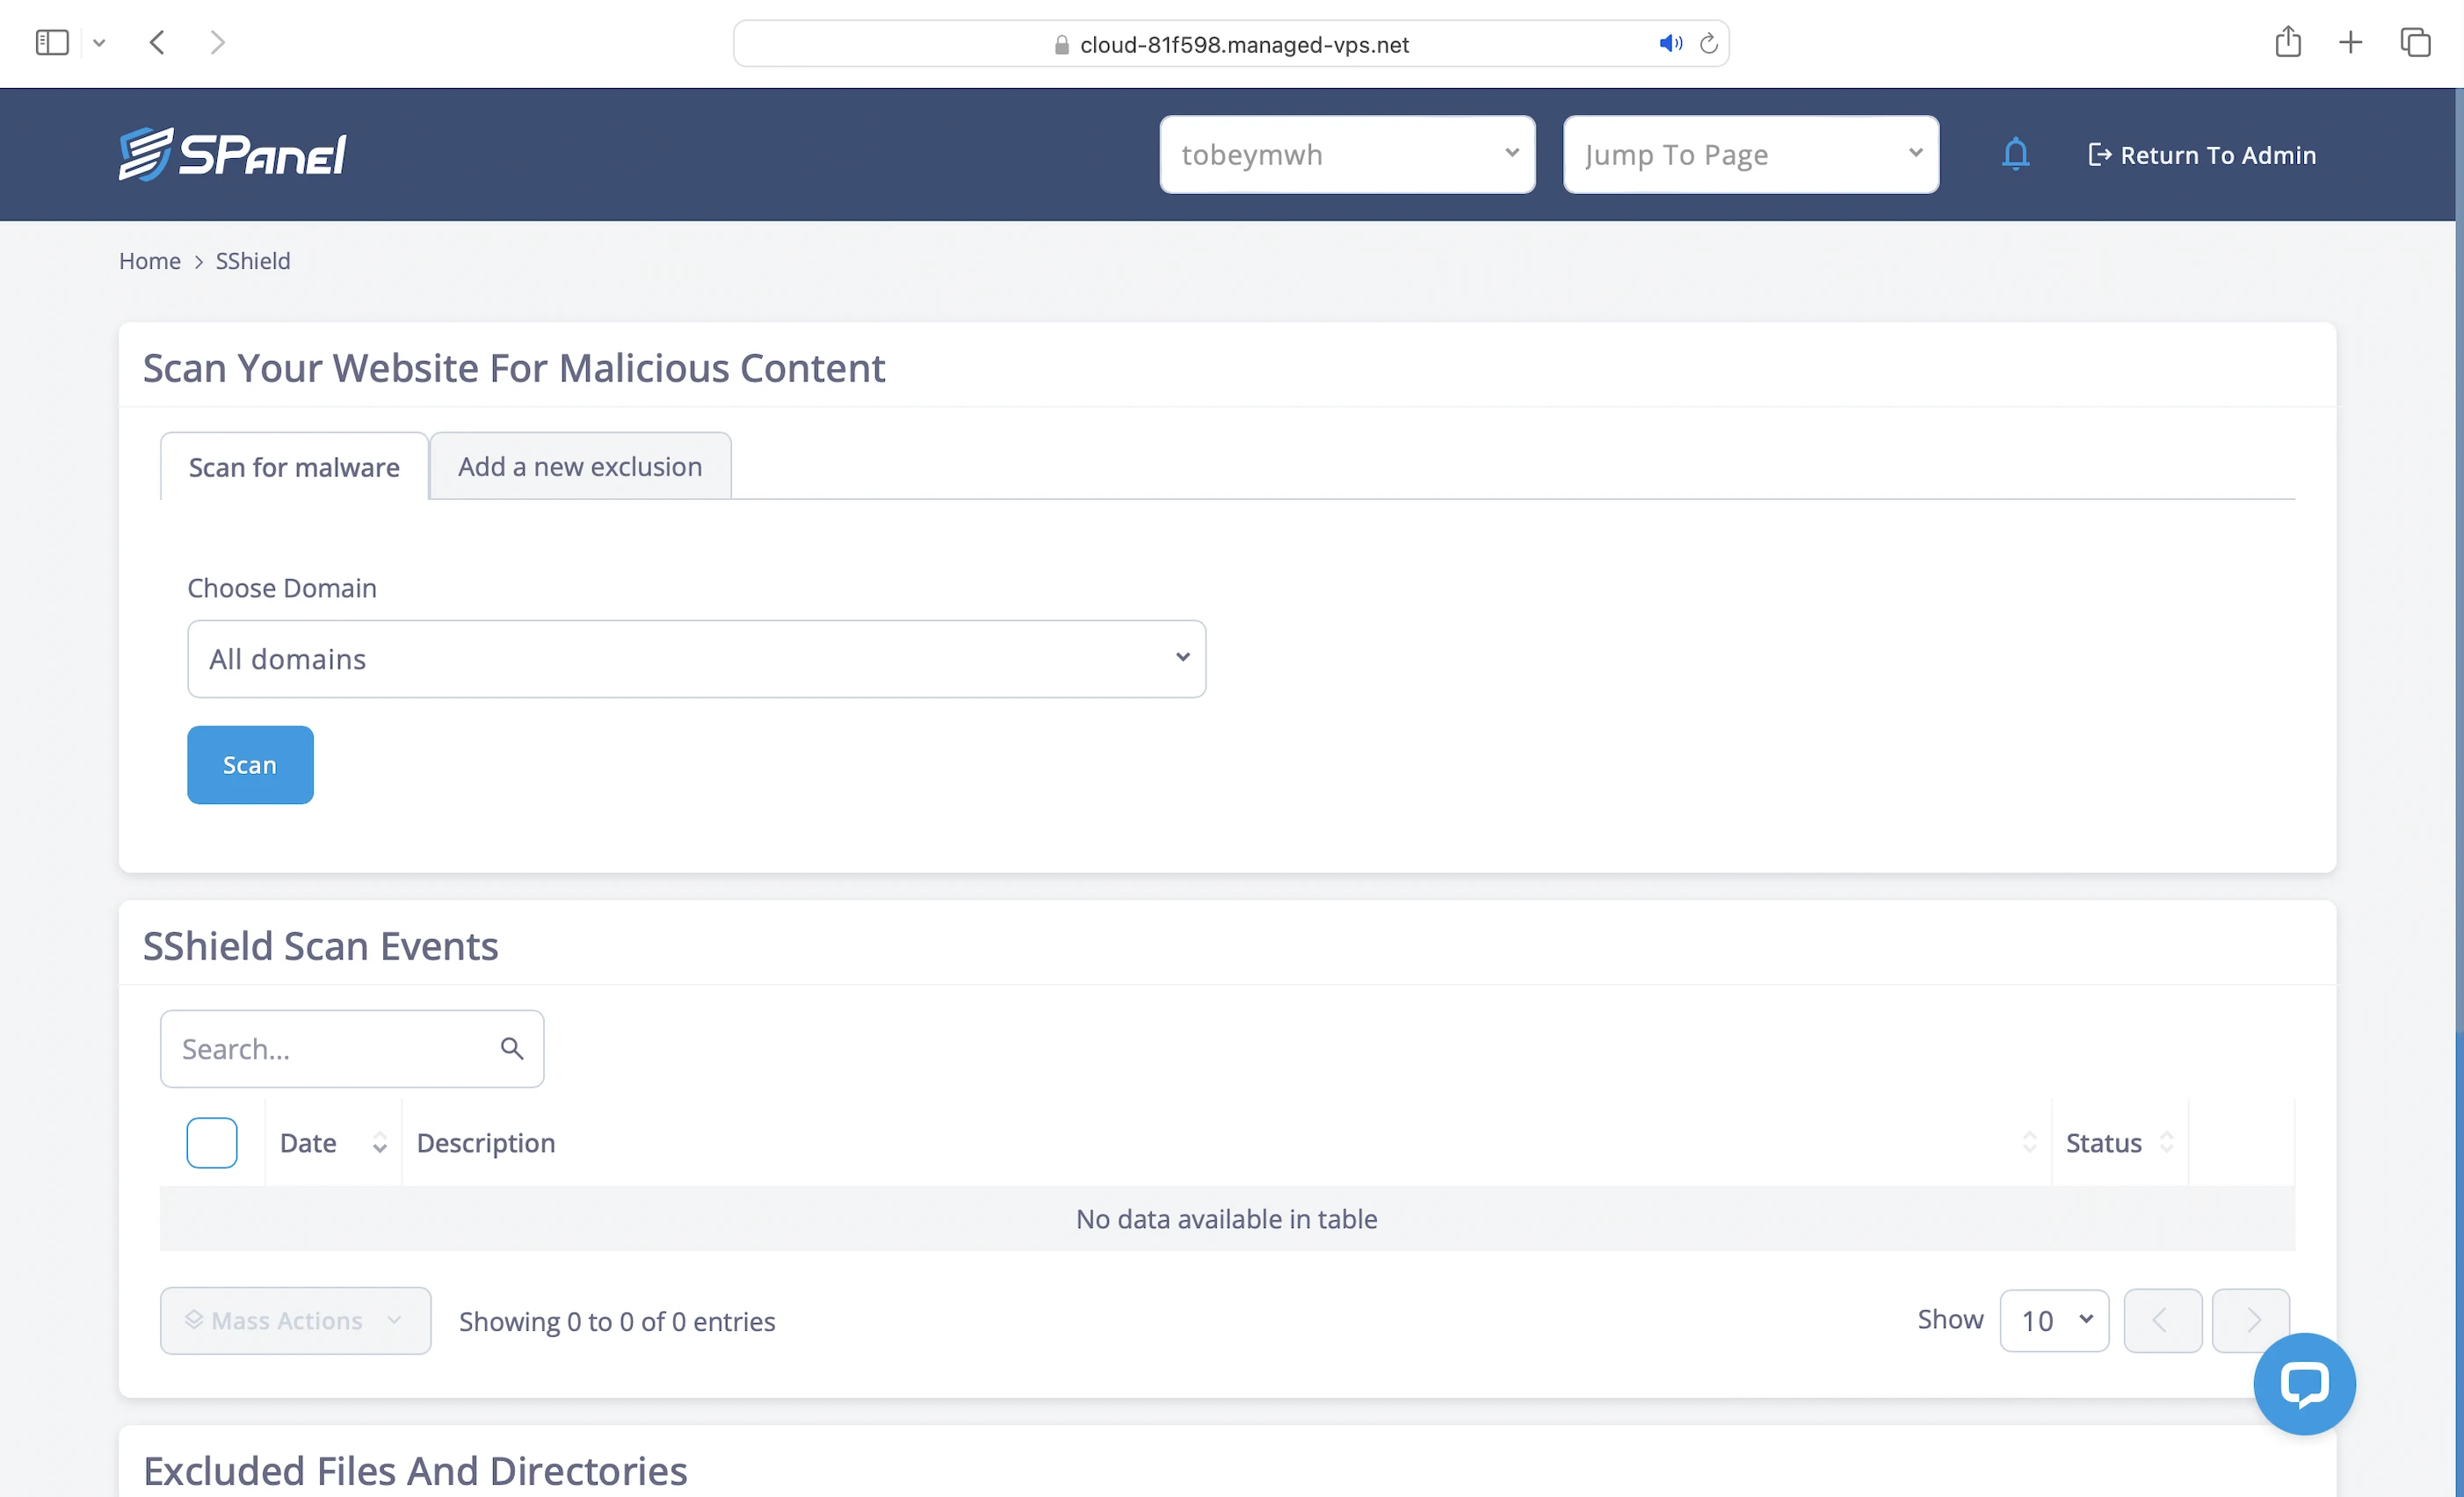Viewport: 2464px width, 1497px height.
Task: Show Safari sidebar
Action: (x=52, y=43)
